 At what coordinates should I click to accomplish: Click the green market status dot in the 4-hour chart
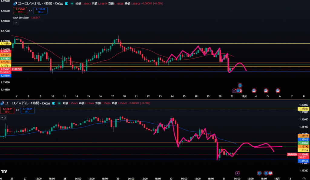pyautogui.click(x=72, y=3)
